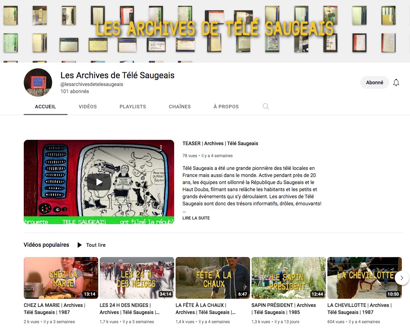Expand description with LIRE LA SUITE

(196, 218)
